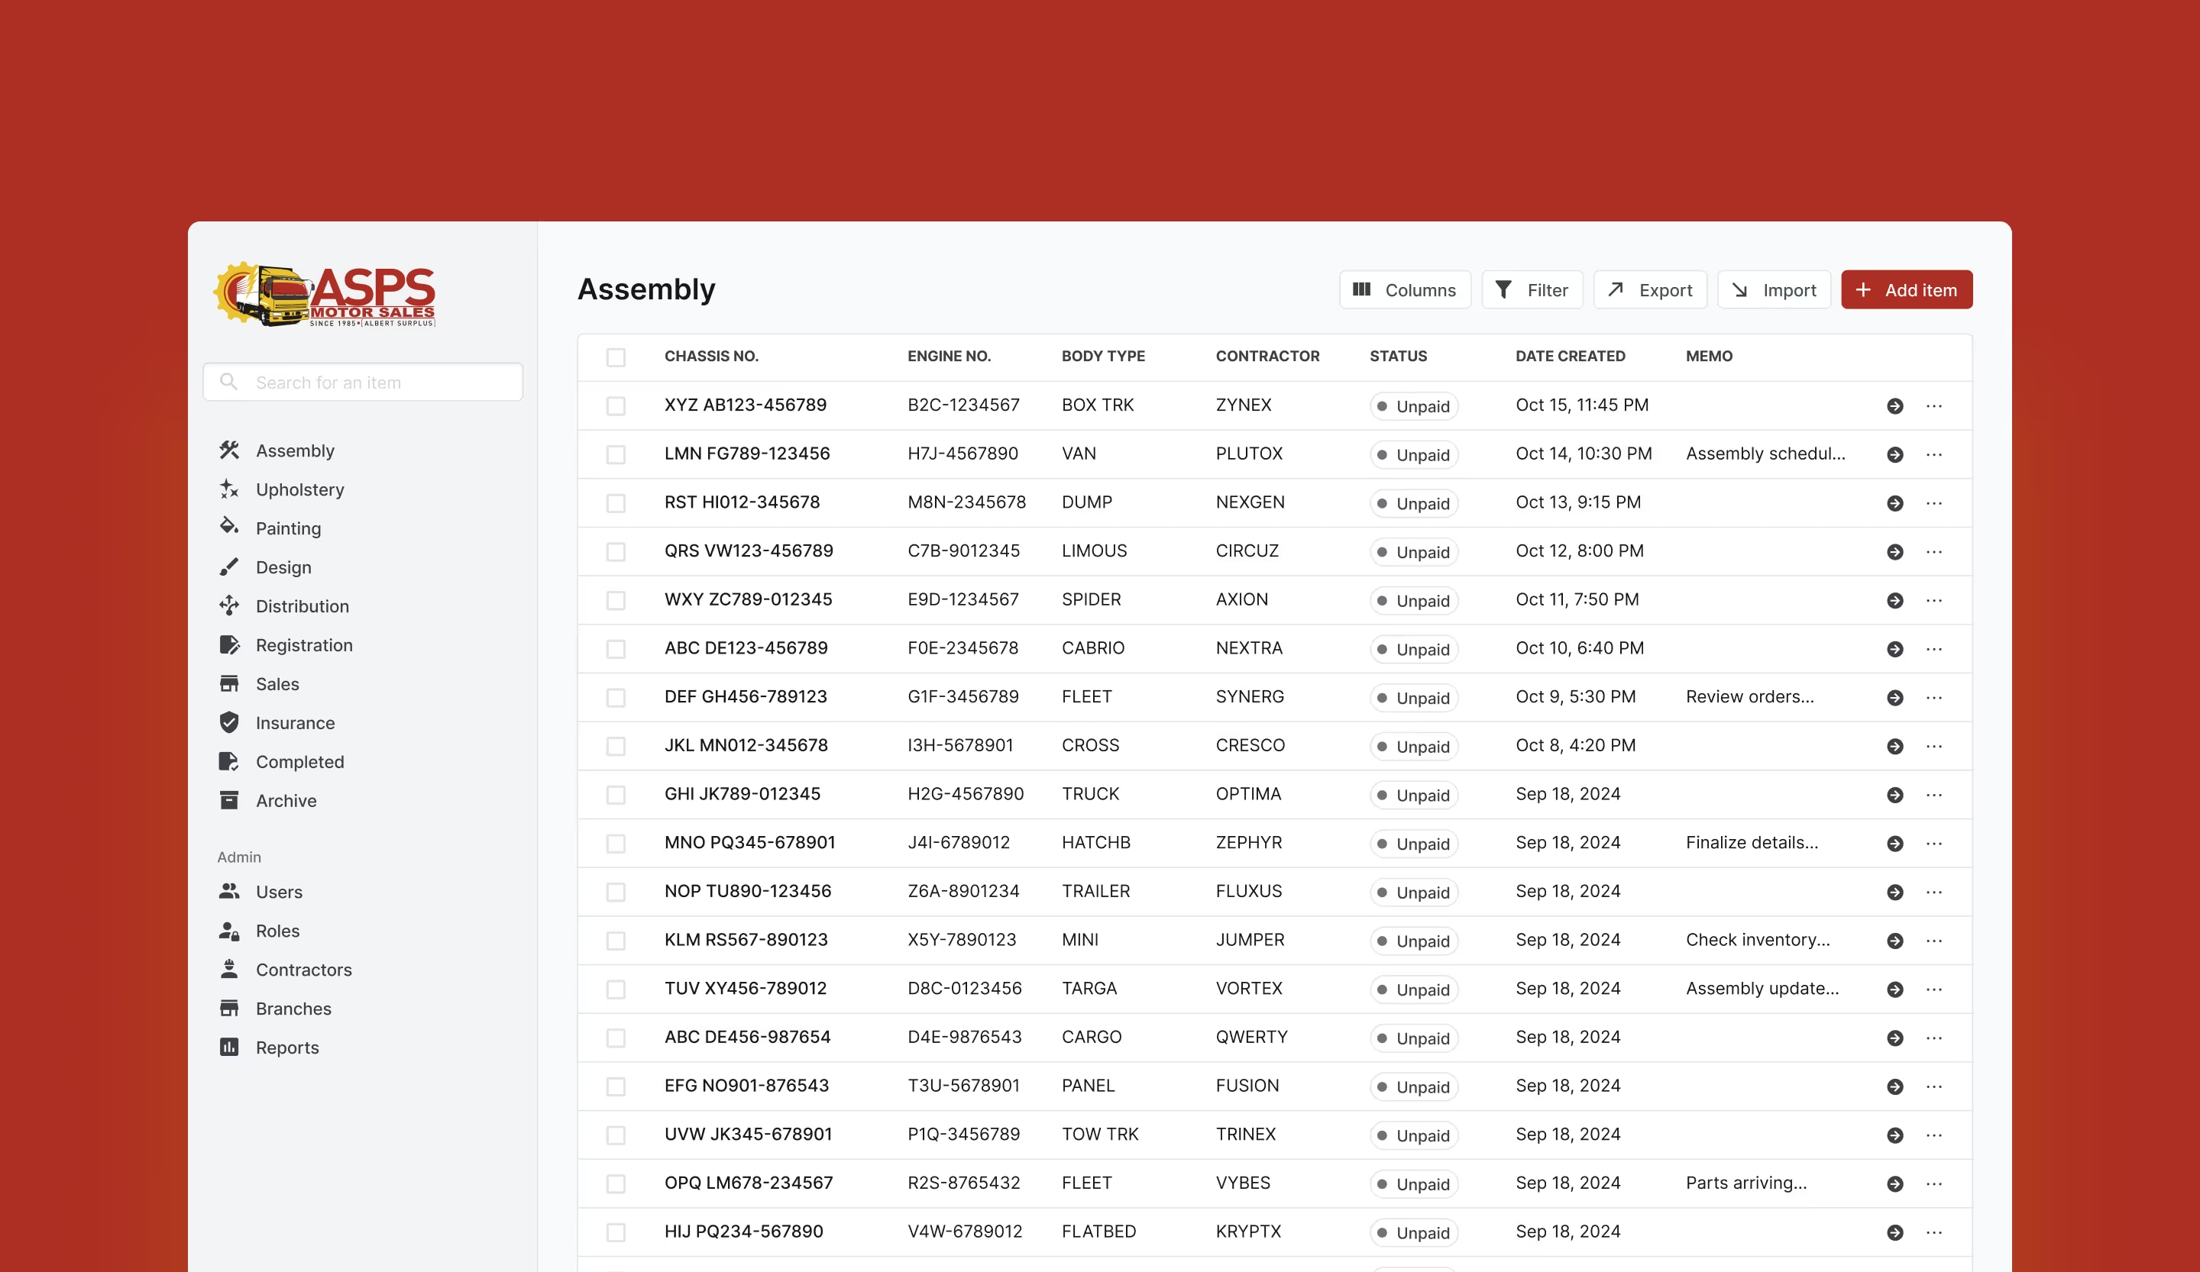This screenshot has height=1272, width=2200.
Task: Click Unpaid status badge for JKL MN012-345678
Action: (x=1413, y=747)
